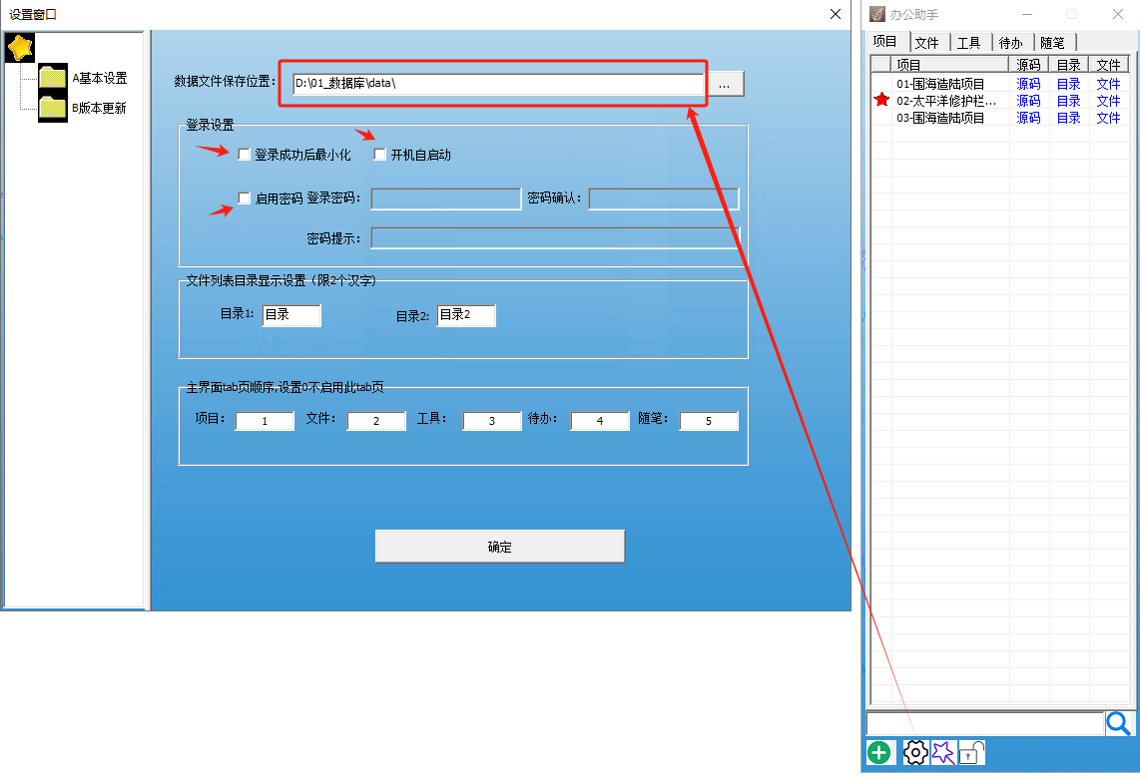Open 文件 link for 01-围海造陆项目
1140x776 pixels.
tap(1108, 84)
